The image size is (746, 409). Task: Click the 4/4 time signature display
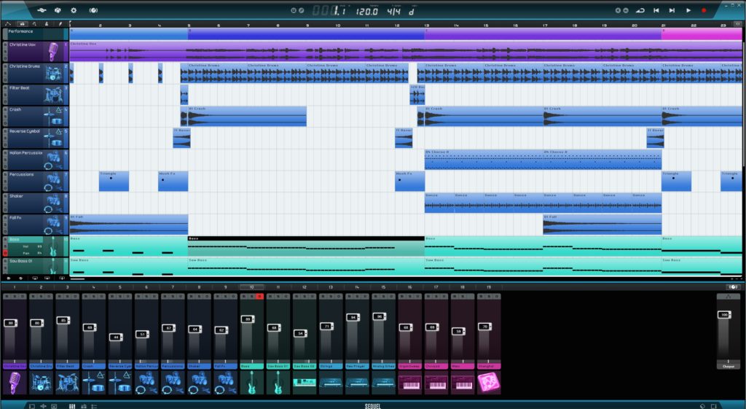point(393,12)
